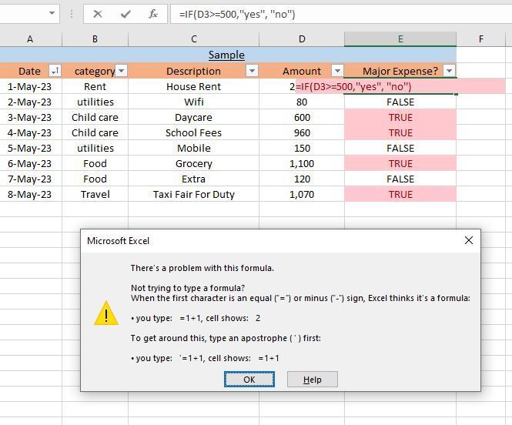Select the Wifi description cell

coord(193,102)
